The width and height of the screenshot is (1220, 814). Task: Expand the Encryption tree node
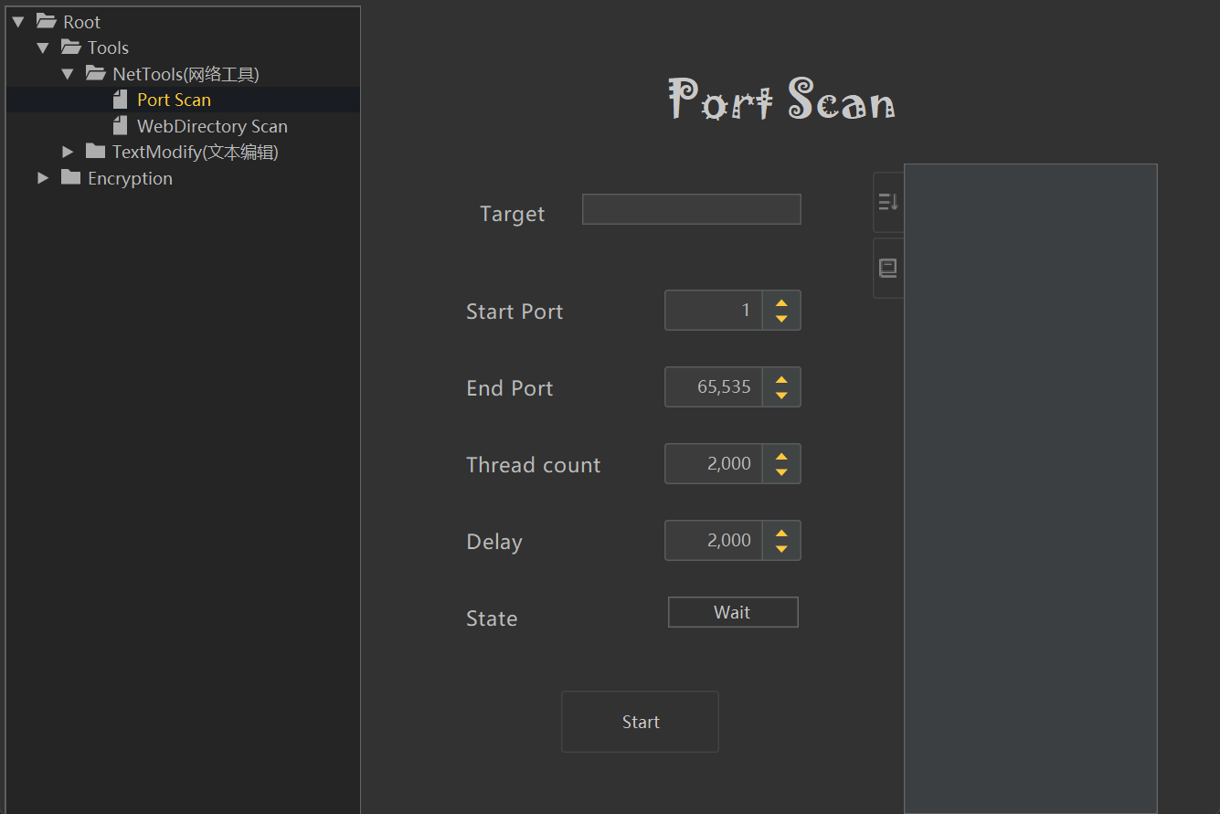pos(43,178)
